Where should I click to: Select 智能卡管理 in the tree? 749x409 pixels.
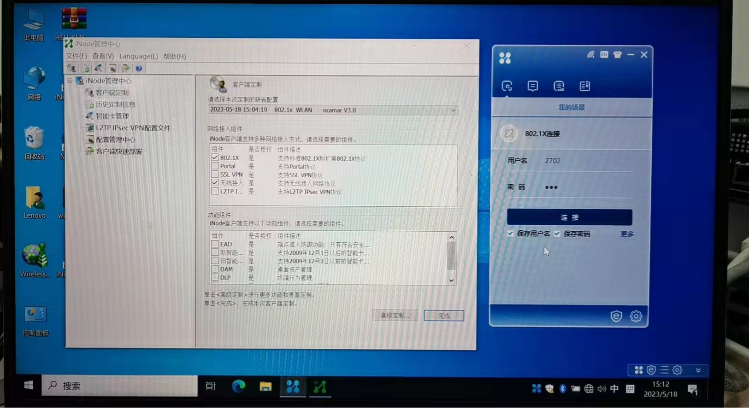pyautogui.click(x=112, y=116)
